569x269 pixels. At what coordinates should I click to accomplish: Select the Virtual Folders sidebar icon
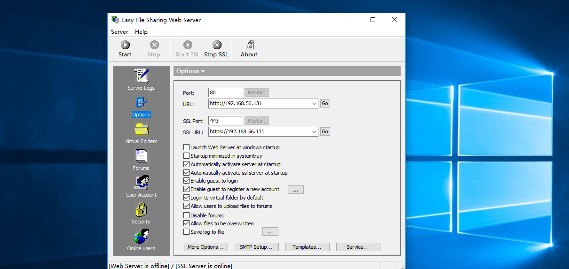(141, 130)
